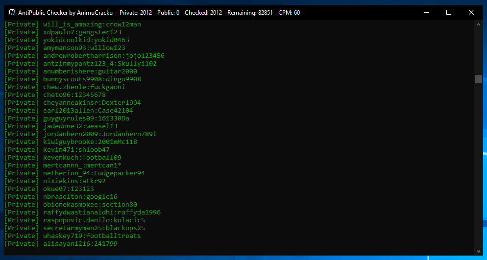Click the vertical scrollbar thumb
The image size is (487, 260).
(x=478, y=79)
